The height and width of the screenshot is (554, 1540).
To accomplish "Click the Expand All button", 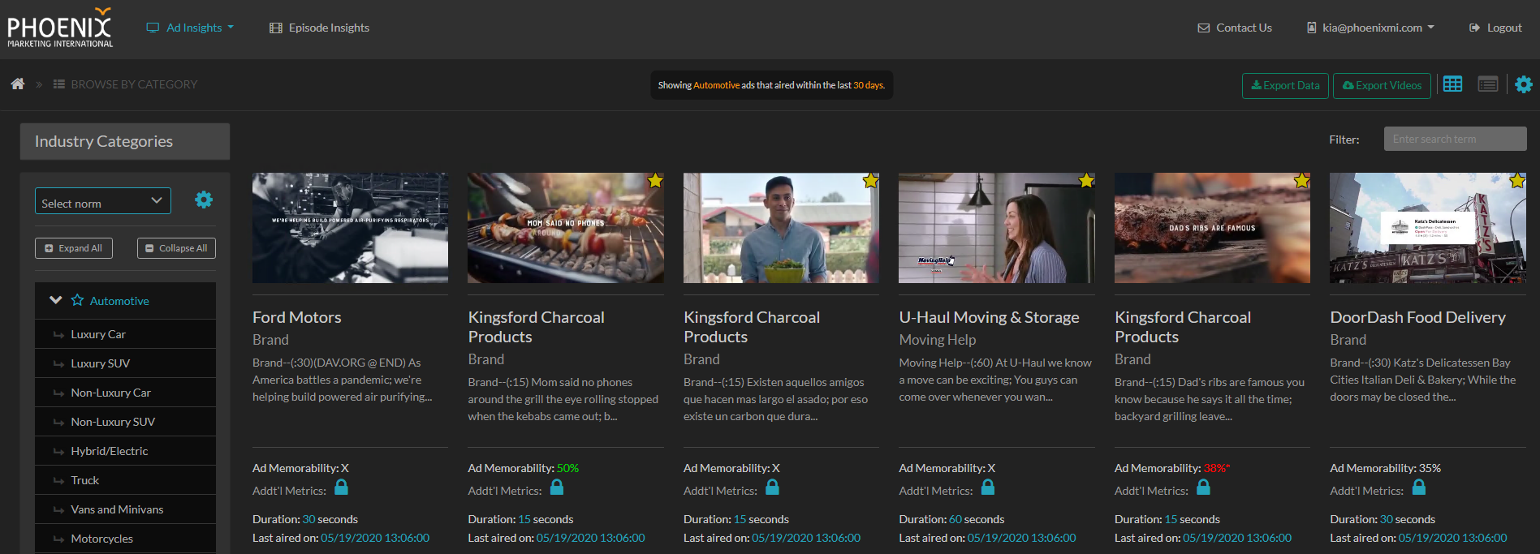I will 74,248.
